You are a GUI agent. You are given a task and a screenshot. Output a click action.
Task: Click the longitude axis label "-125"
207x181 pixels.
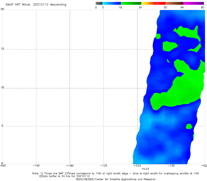pyautogui.click(x=171, y=166)
